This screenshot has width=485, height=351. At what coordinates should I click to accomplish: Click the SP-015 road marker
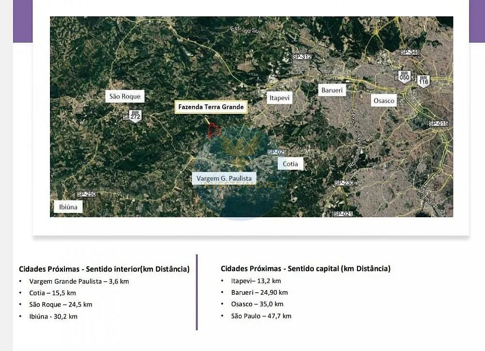pyautogui.click(x=438, y=124)
